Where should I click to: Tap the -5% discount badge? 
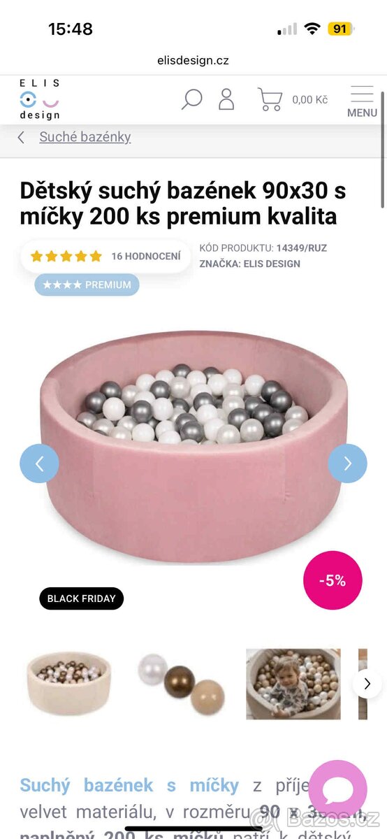pyautogui.click(x=333, y=580)
